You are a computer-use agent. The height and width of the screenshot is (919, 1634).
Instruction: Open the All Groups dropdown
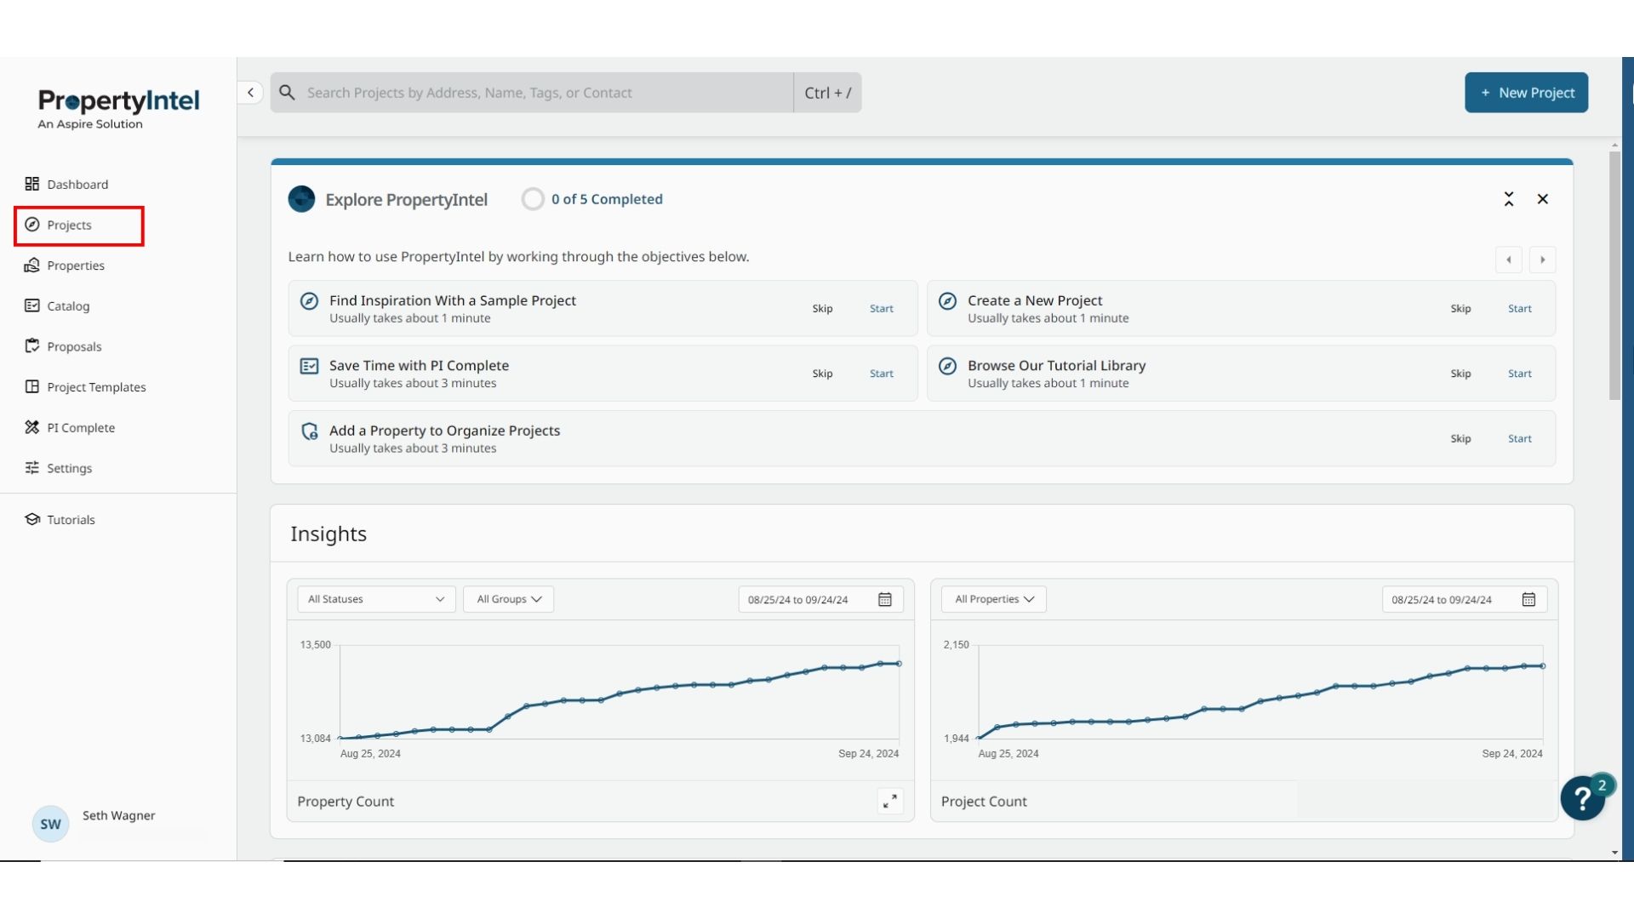point(508,599)
